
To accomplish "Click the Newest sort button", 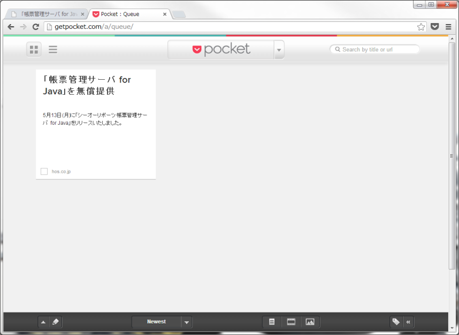I will [156, 322].
